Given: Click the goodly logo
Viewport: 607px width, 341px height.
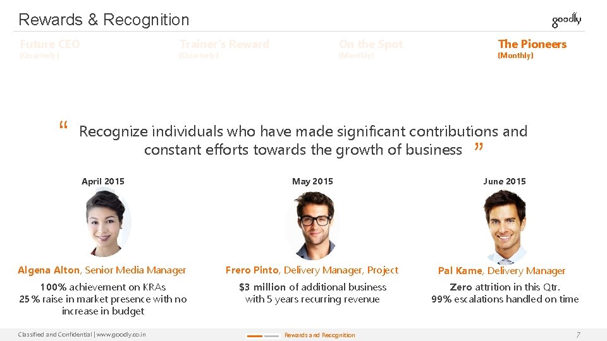Looking at the screenshot, I should click(566, 20).
